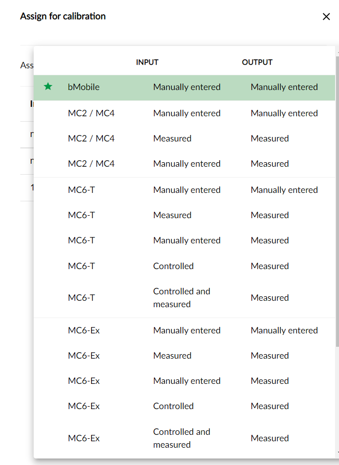Select MC6-T with Controlled input

point(184,266)
